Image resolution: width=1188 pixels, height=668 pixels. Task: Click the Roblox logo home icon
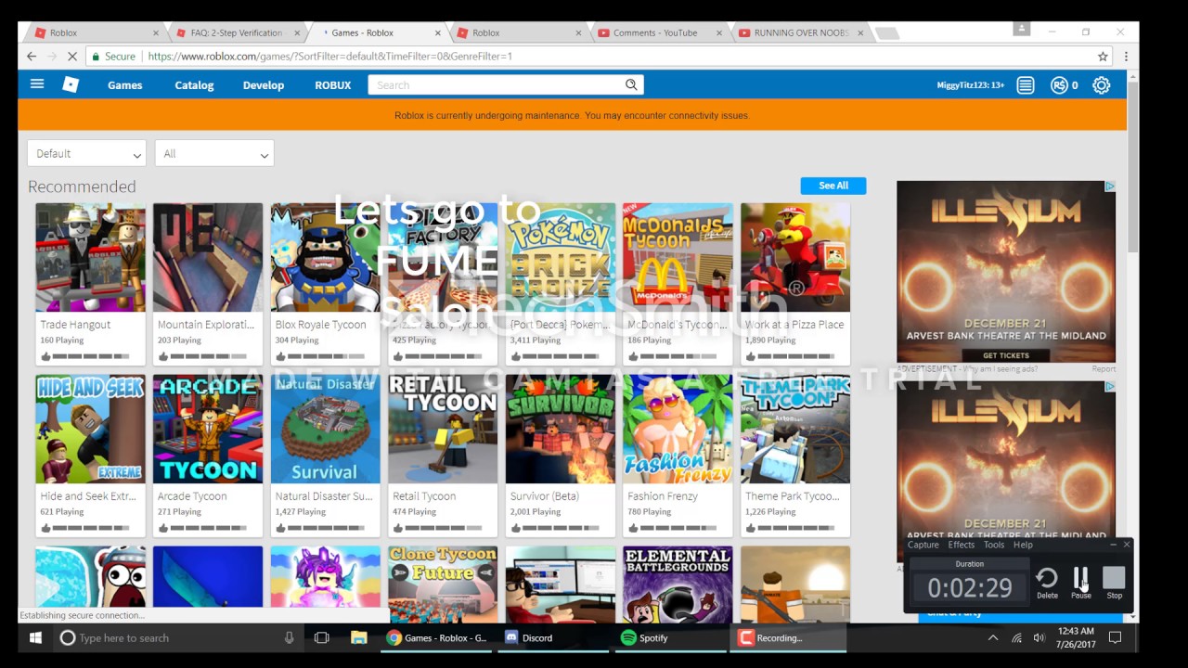click(x=71, y=84)
